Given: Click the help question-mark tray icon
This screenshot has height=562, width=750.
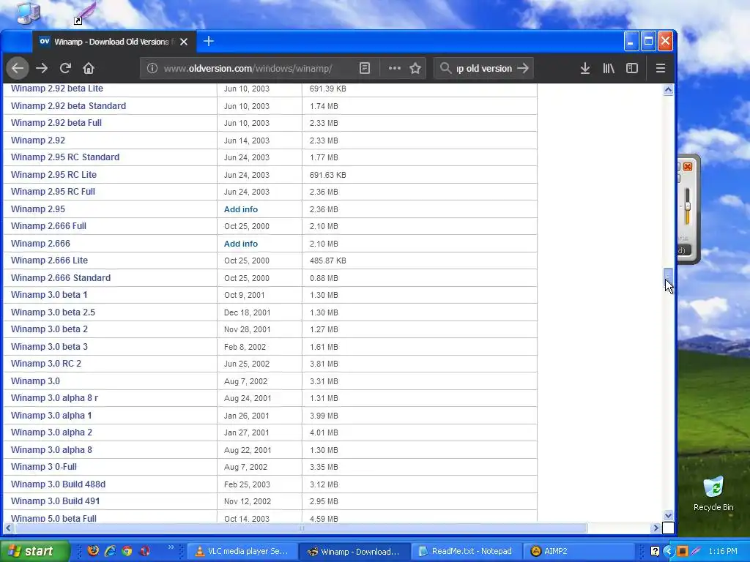Looking at the screenshot, I should coord(655,551).
